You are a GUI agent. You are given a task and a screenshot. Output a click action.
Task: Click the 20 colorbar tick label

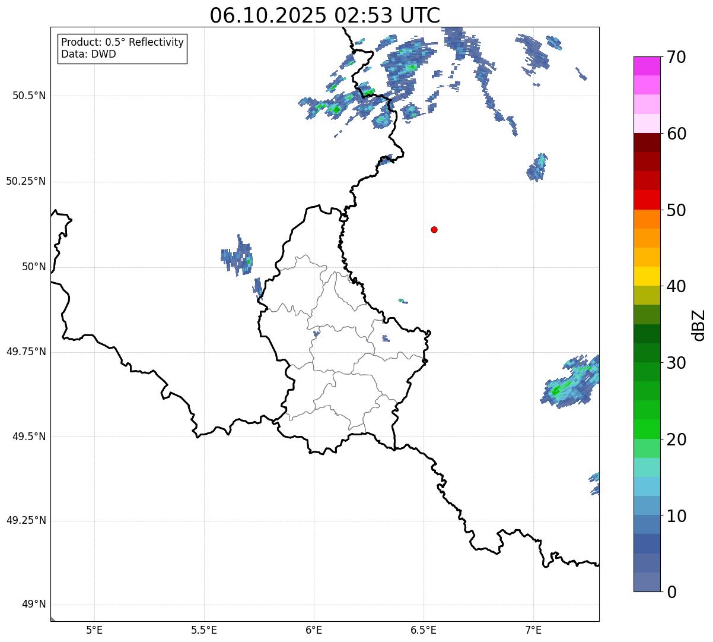pyautogui.click(x=676, y=439)
